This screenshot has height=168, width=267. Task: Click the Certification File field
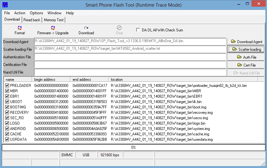pyautogui.click(x=130, y=64)
